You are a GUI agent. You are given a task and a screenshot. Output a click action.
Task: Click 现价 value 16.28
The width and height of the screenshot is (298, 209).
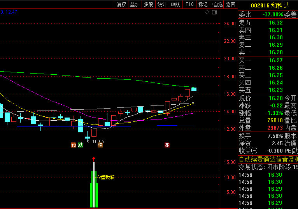(276, 98)
